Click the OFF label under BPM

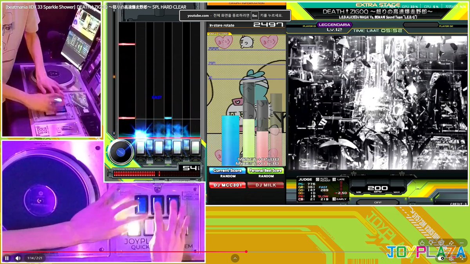[378, 202]
